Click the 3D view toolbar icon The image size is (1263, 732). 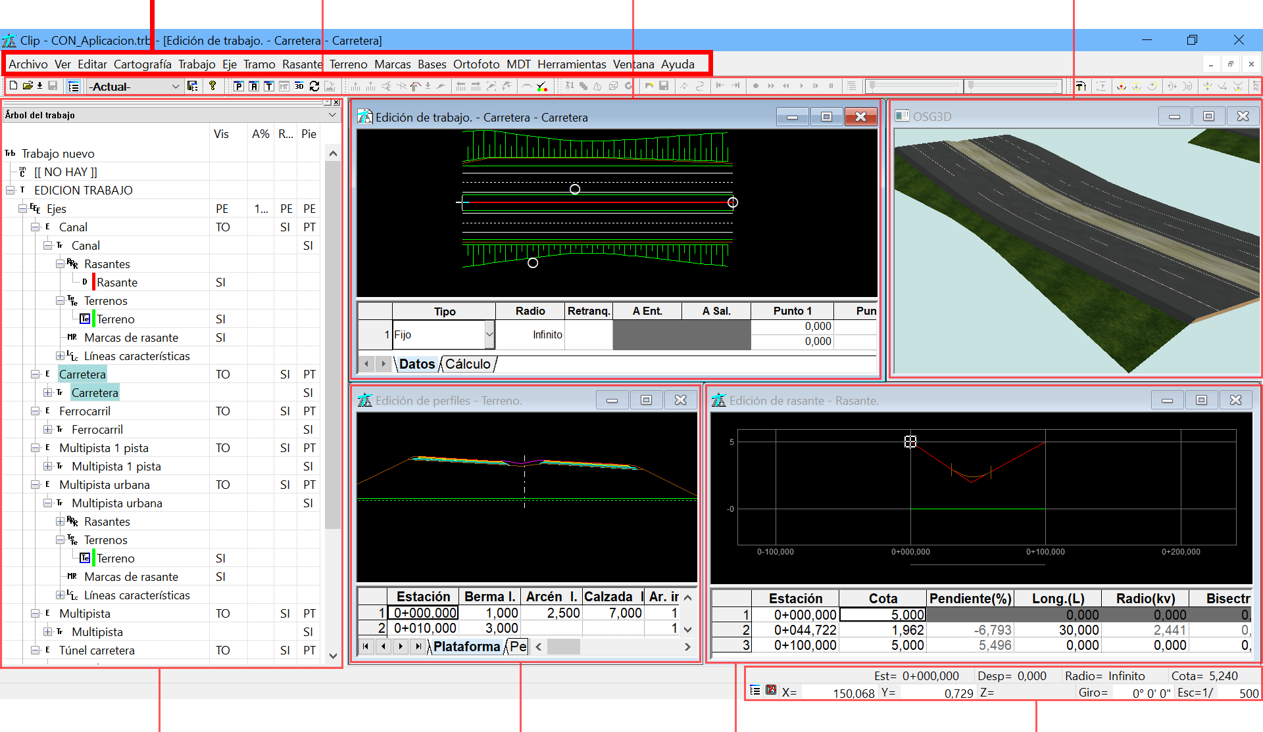click(x=299, y=86)
